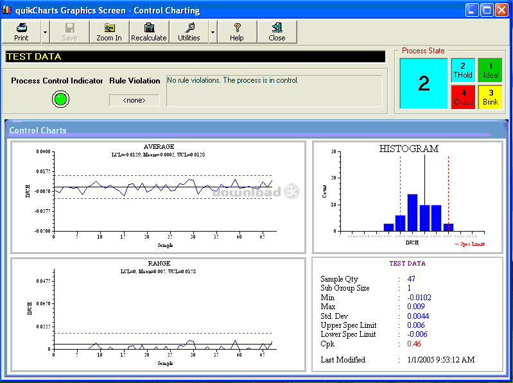Click the Rule Violation <none> field

coord(134,100)
